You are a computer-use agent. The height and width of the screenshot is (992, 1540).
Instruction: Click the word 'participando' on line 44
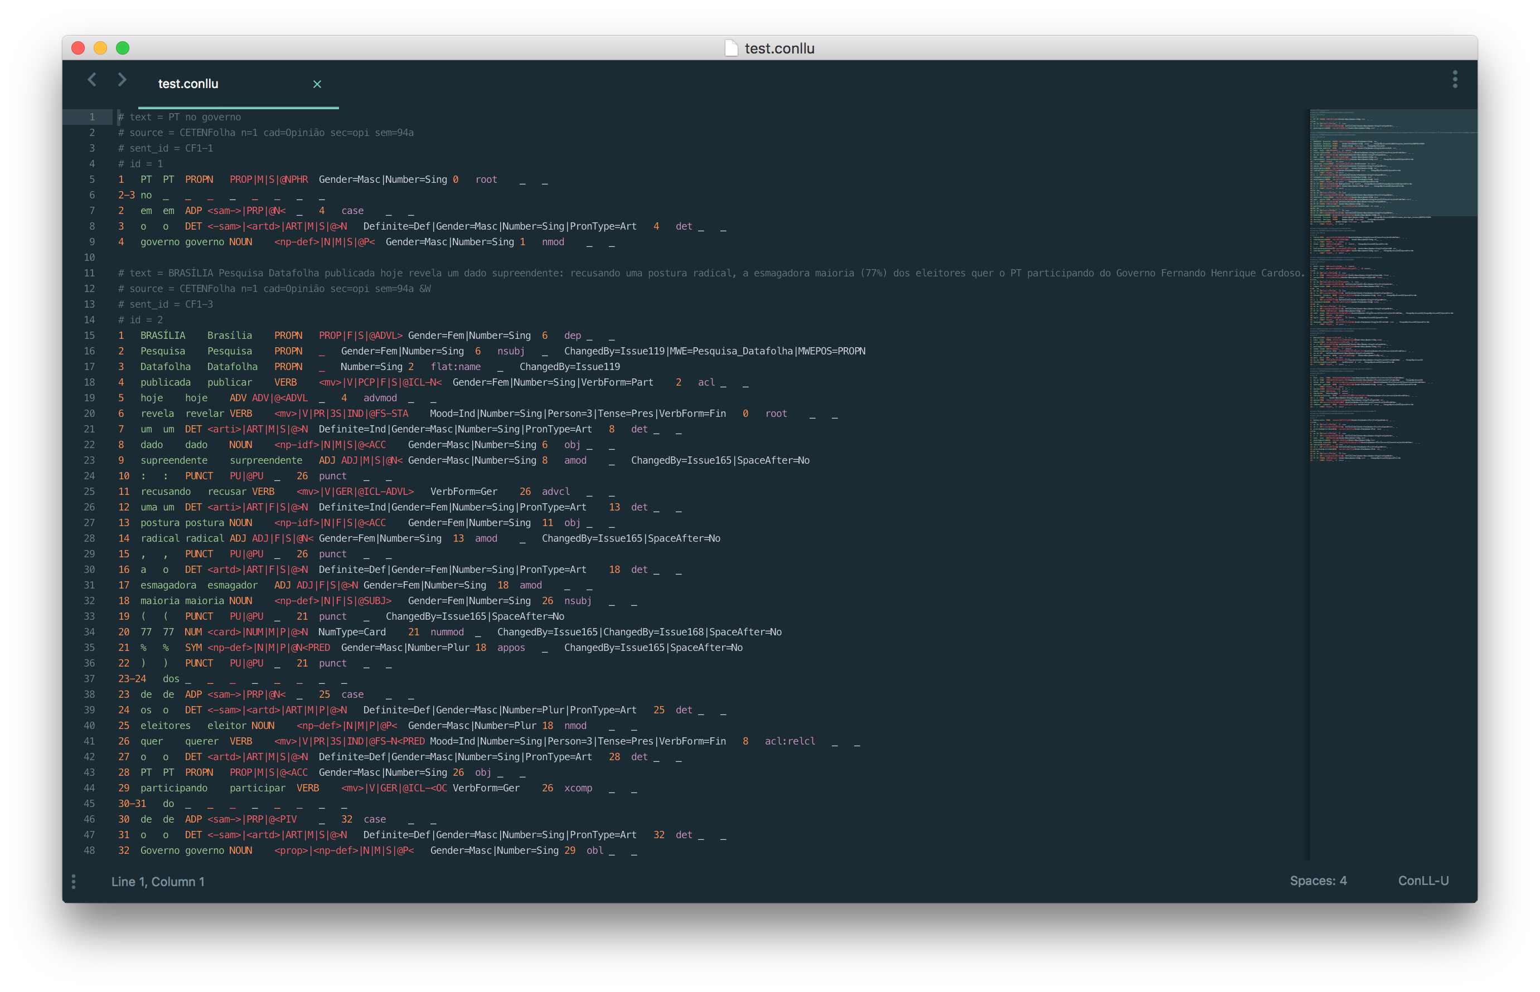[x=174, y=789]
